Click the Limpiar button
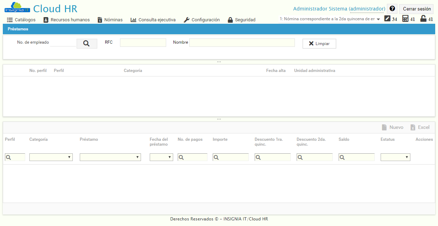438x226 pixels. pos(319,43)
